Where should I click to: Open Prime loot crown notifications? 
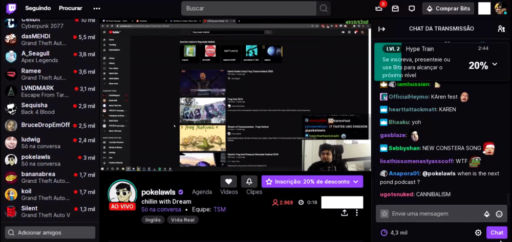379,9
